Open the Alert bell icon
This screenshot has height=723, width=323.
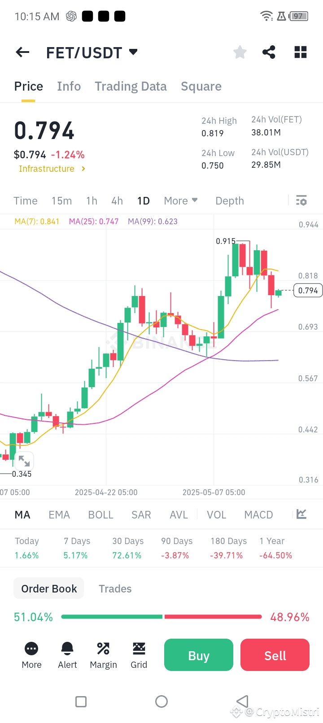[67, 655]
